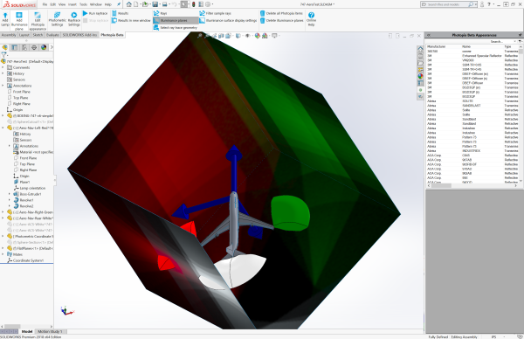524x339 pixels.
Task: Toggle Rays display
Action: (160, 13)
